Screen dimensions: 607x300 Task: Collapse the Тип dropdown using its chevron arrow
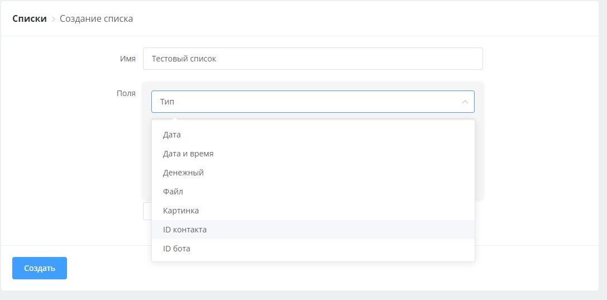coord(465,102)
